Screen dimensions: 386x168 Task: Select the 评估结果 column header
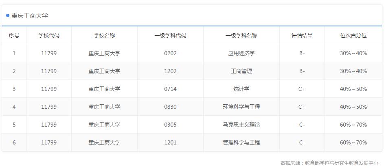[x=302, y=35]
